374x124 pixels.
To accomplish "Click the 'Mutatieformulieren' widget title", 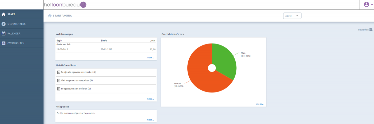I will 66,65.
